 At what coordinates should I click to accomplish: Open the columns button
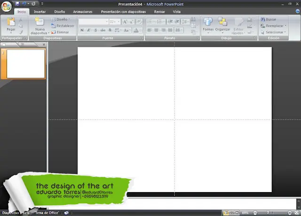(179, 30)
